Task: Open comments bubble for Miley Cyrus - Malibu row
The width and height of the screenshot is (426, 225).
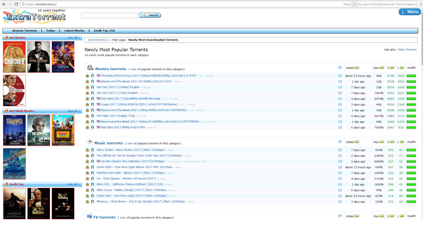Action: point(340,190)
